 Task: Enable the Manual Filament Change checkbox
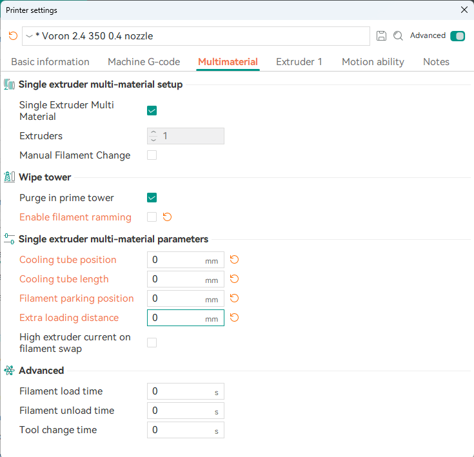(152, 155)
